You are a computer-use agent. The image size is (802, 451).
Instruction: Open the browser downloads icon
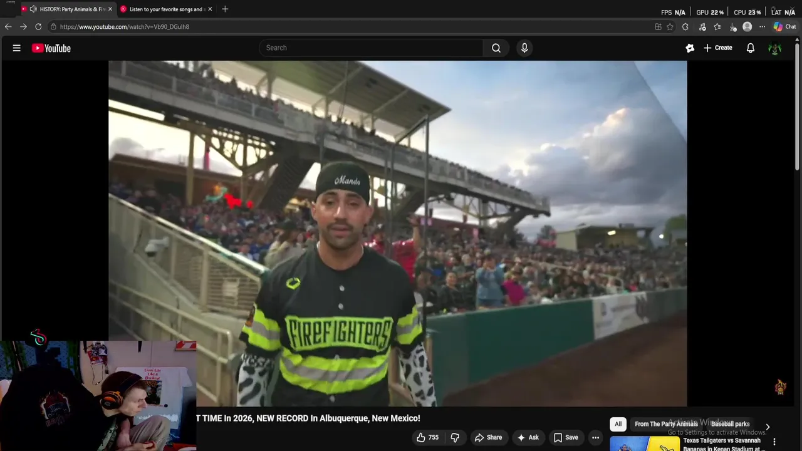pos(732,27)
